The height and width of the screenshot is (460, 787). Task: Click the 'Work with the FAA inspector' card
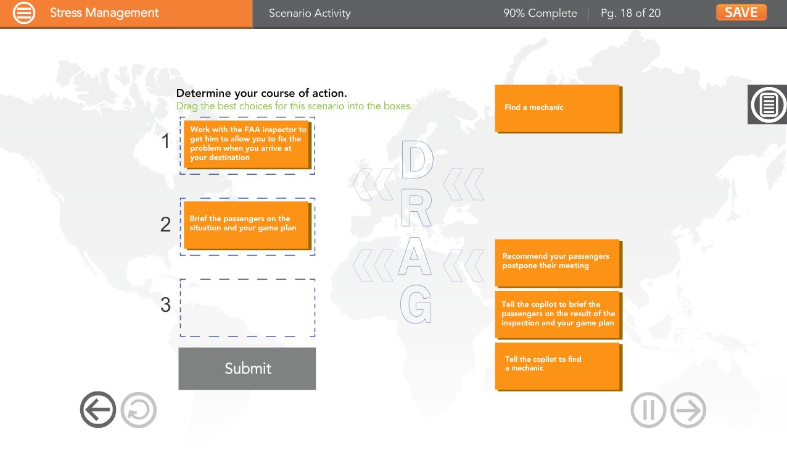(x=247, y=144)
